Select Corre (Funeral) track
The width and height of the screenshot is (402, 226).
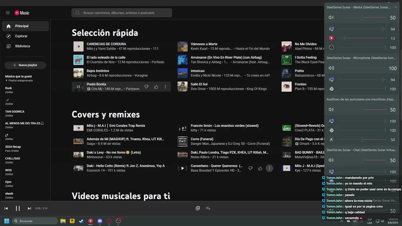point(202,139)
